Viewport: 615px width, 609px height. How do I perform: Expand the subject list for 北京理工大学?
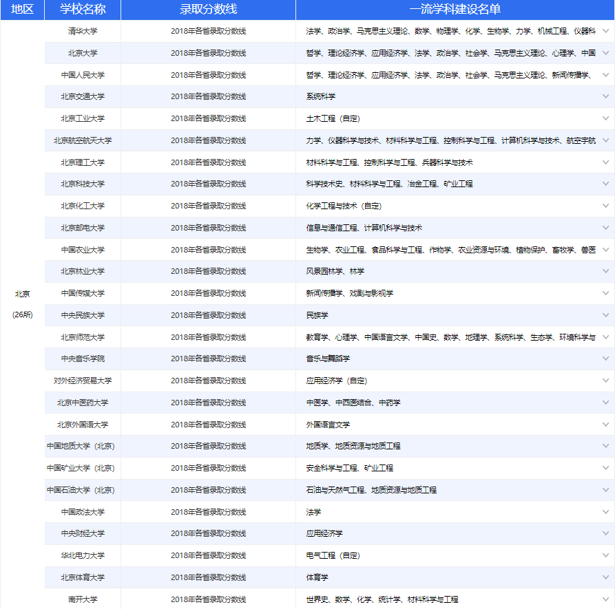[605, 162]
